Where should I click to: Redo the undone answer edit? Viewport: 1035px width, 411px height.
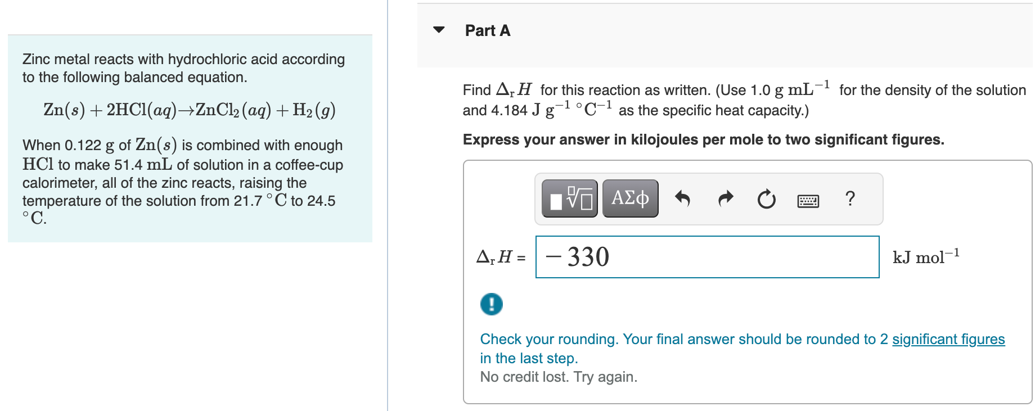pyautogui.click(x=724, y=198)
